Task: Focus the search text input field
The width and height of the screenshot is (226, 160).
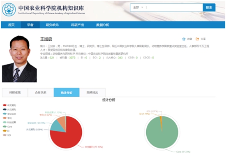Action: pos(174,7)
